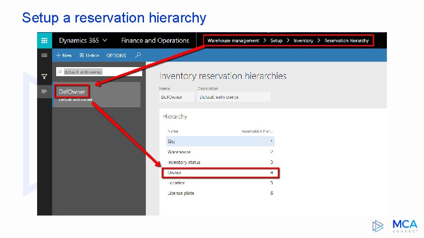Edit the Name field DefOwner
The image size is (424, 238).
pos(177,97)
